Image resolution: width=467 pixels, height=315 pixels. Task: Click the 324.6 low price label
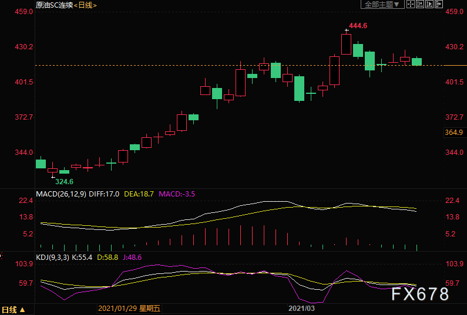click(x=65, y=181)
